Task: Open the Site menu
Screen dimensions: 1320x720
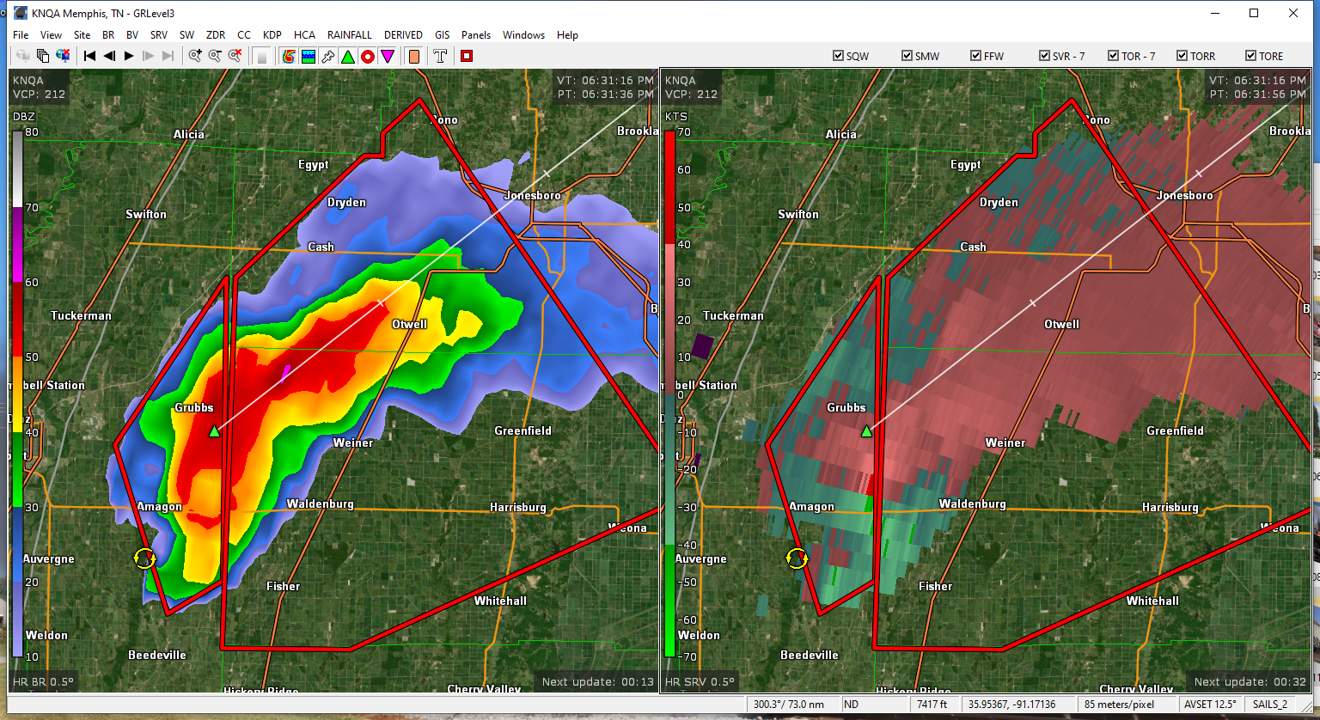Action: point(82,35)
